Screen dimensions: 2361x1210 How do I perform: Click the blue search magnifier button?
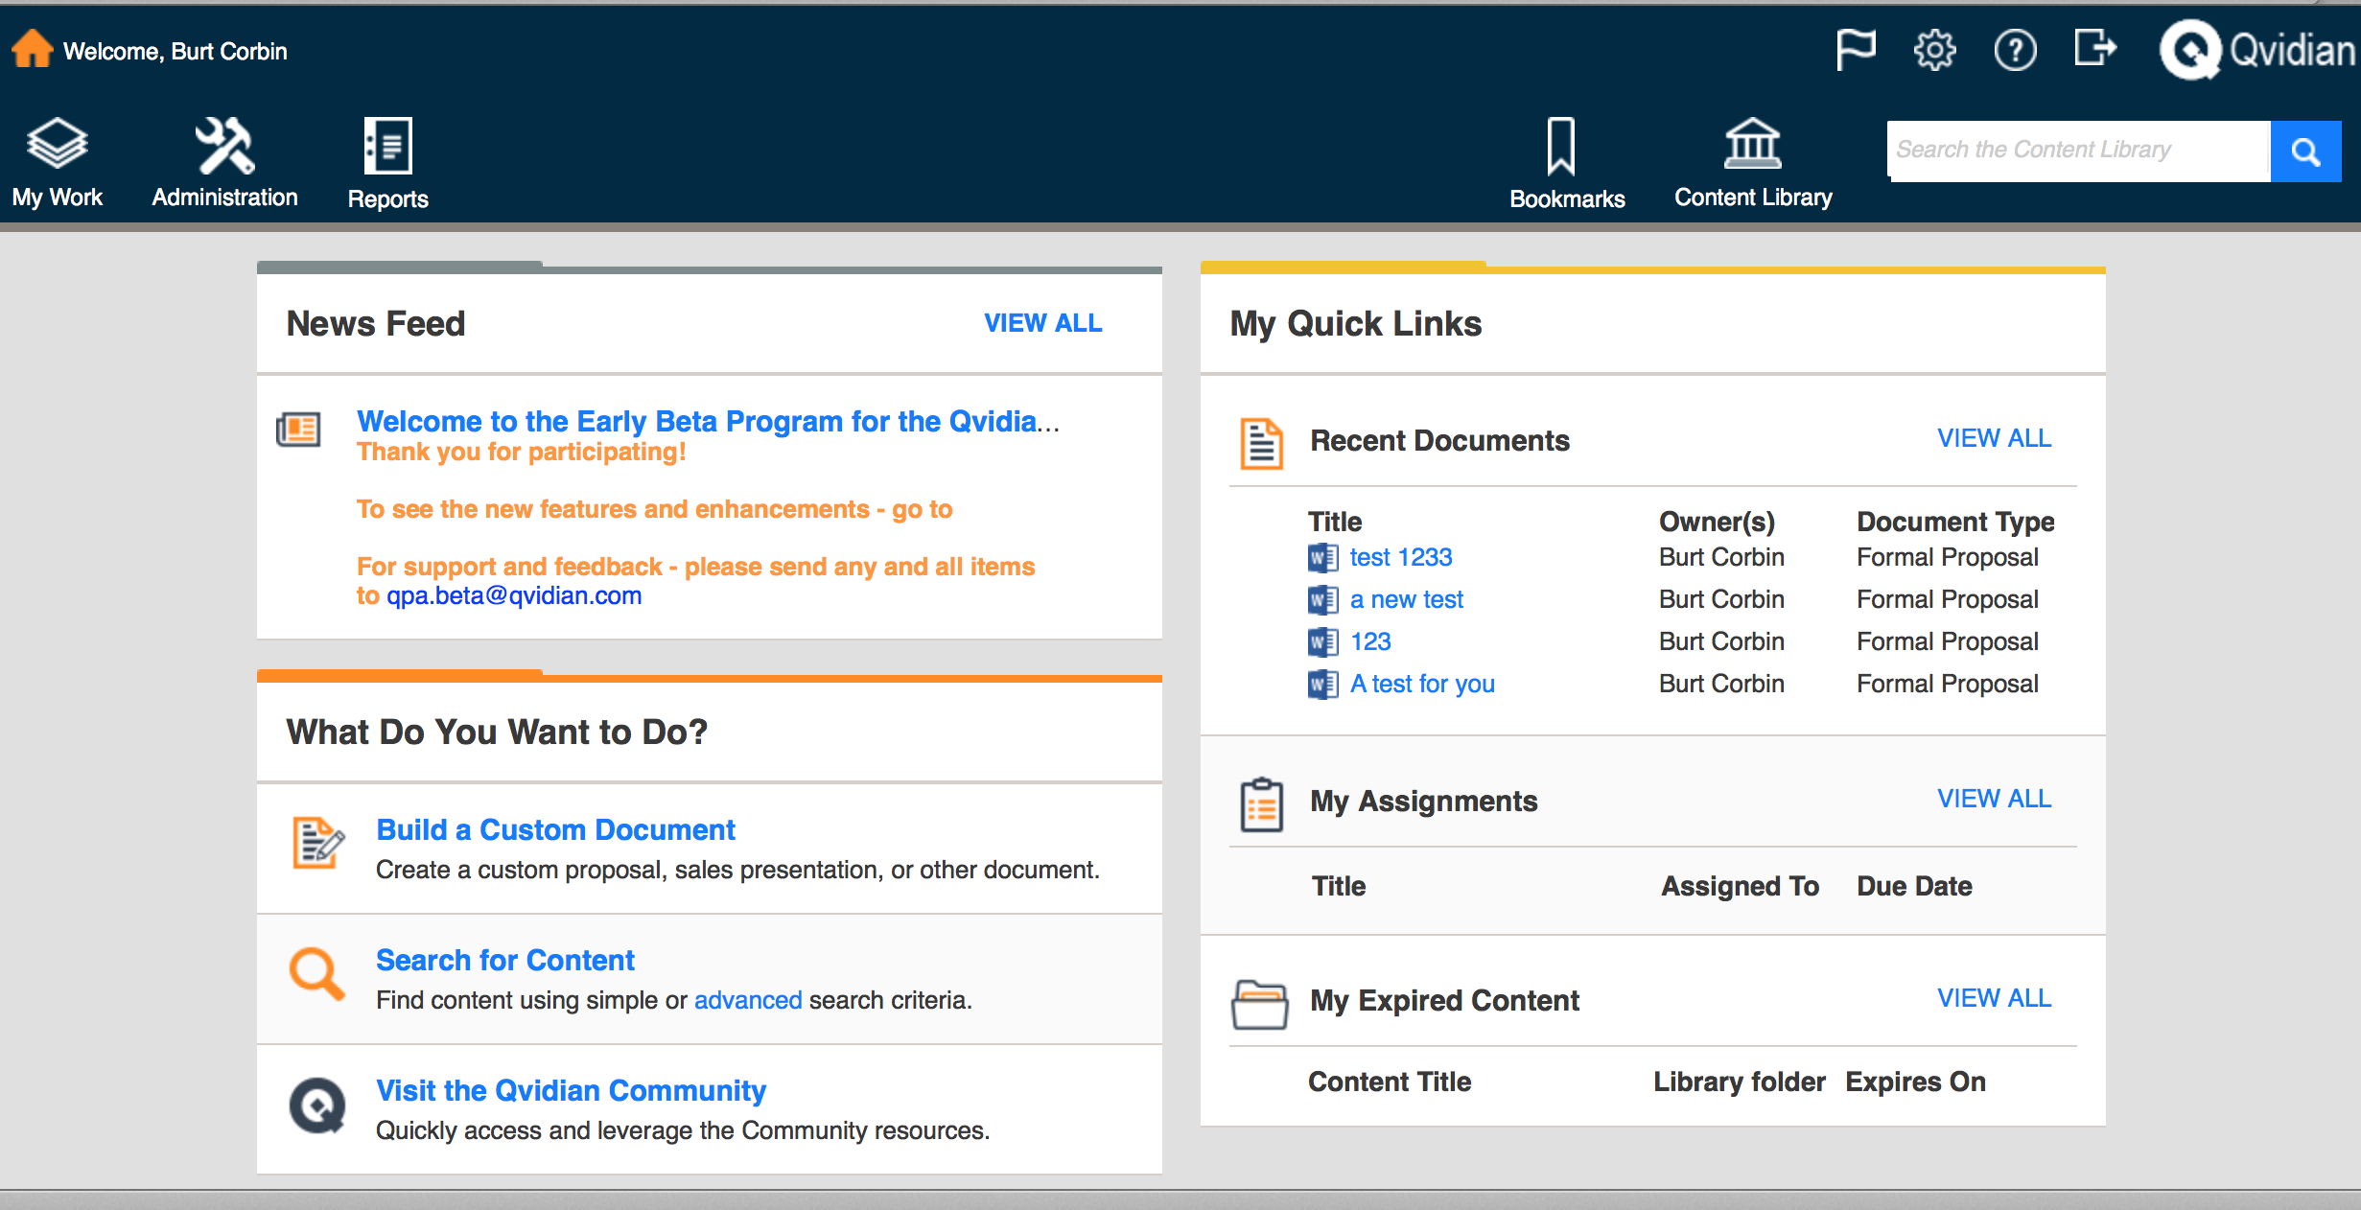2305,151
